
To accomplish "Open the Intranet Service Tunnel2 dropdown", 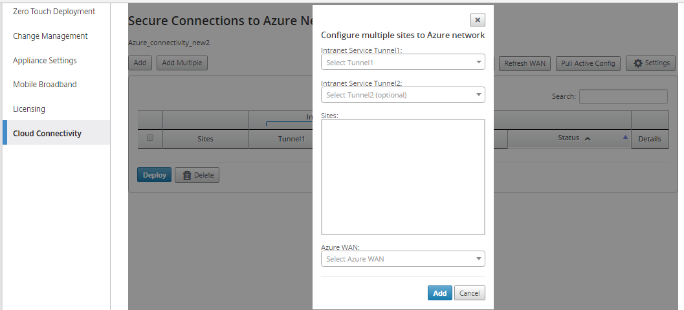I will pos(403,94).
